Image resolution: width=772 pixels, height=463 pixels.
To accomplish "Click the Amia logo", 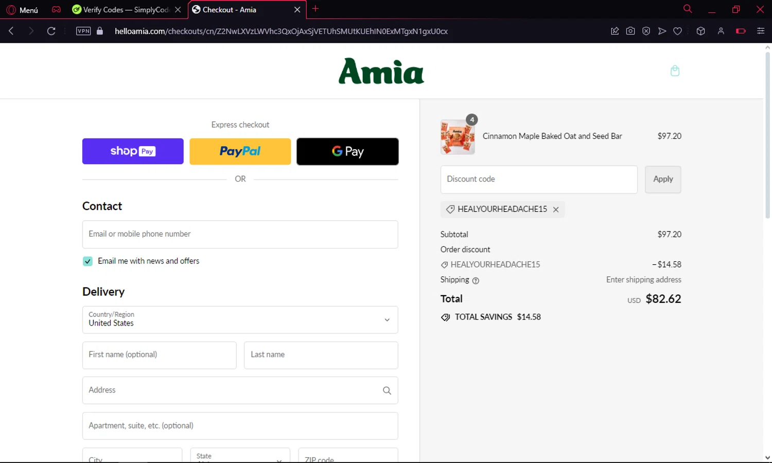I will [x=381, y=71].
